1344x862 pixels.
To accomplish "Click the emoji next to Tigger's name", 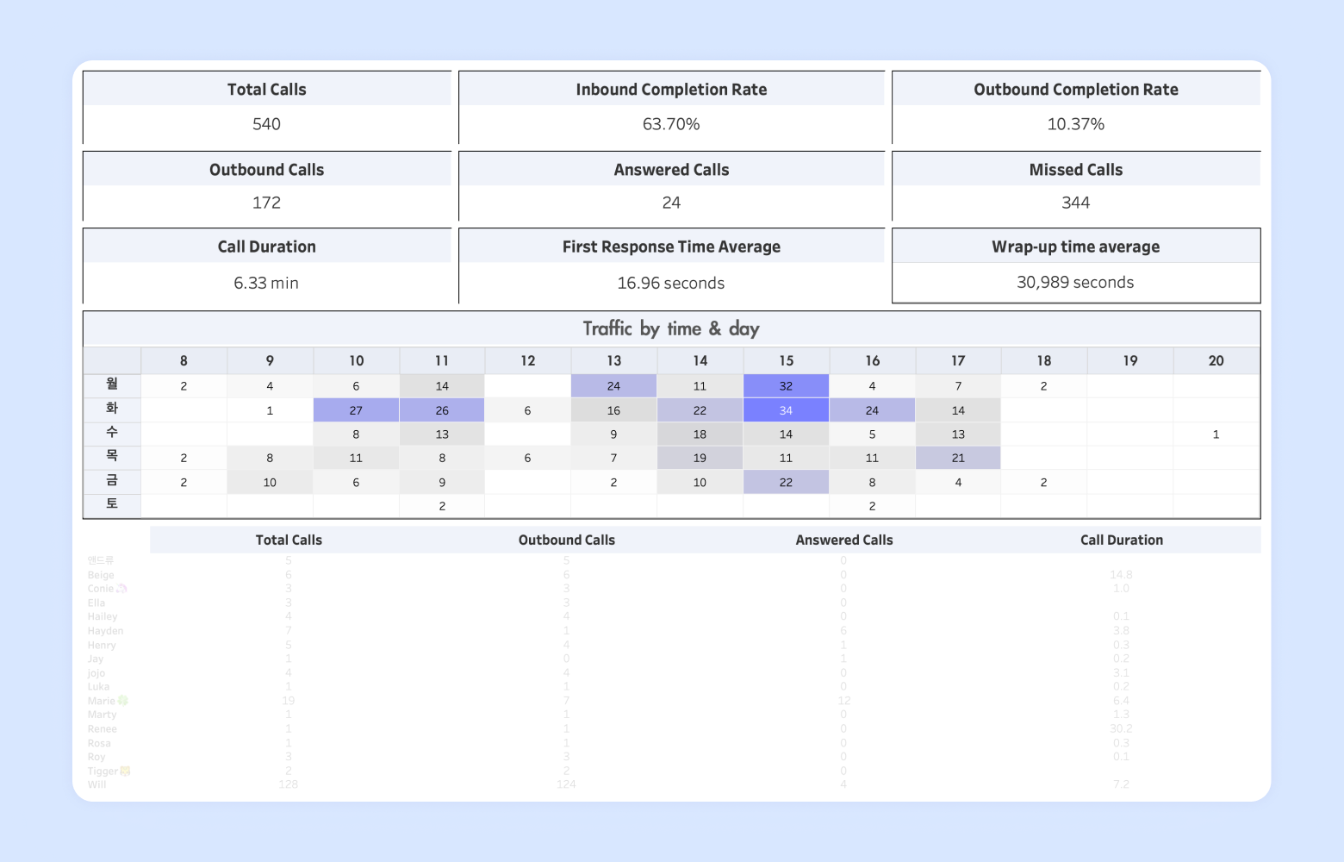I will pos(125,771).
